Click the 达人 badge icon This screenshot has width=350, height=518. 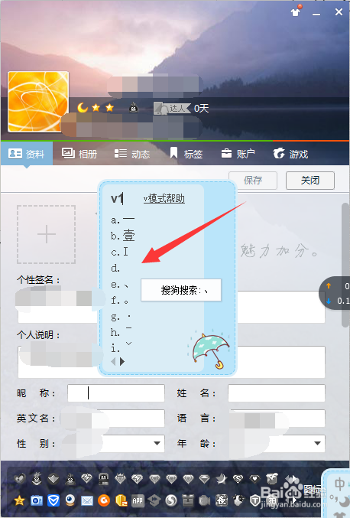[172, 109]
